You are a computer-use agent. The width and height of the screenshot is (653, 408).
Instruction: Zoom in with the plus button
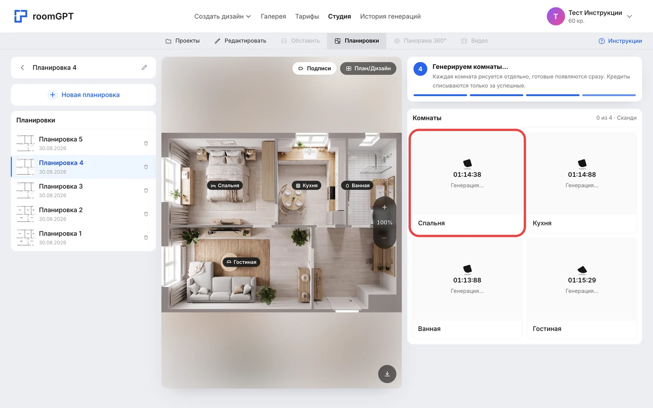[x=384, y=207]
